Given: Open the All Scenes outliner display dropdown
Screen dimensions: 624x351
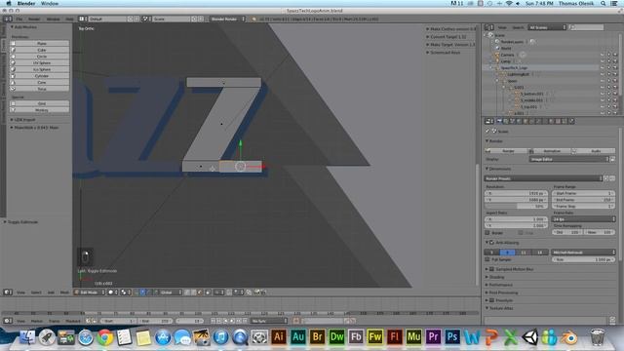Looking at the screenshot, I should click(547, 27).
